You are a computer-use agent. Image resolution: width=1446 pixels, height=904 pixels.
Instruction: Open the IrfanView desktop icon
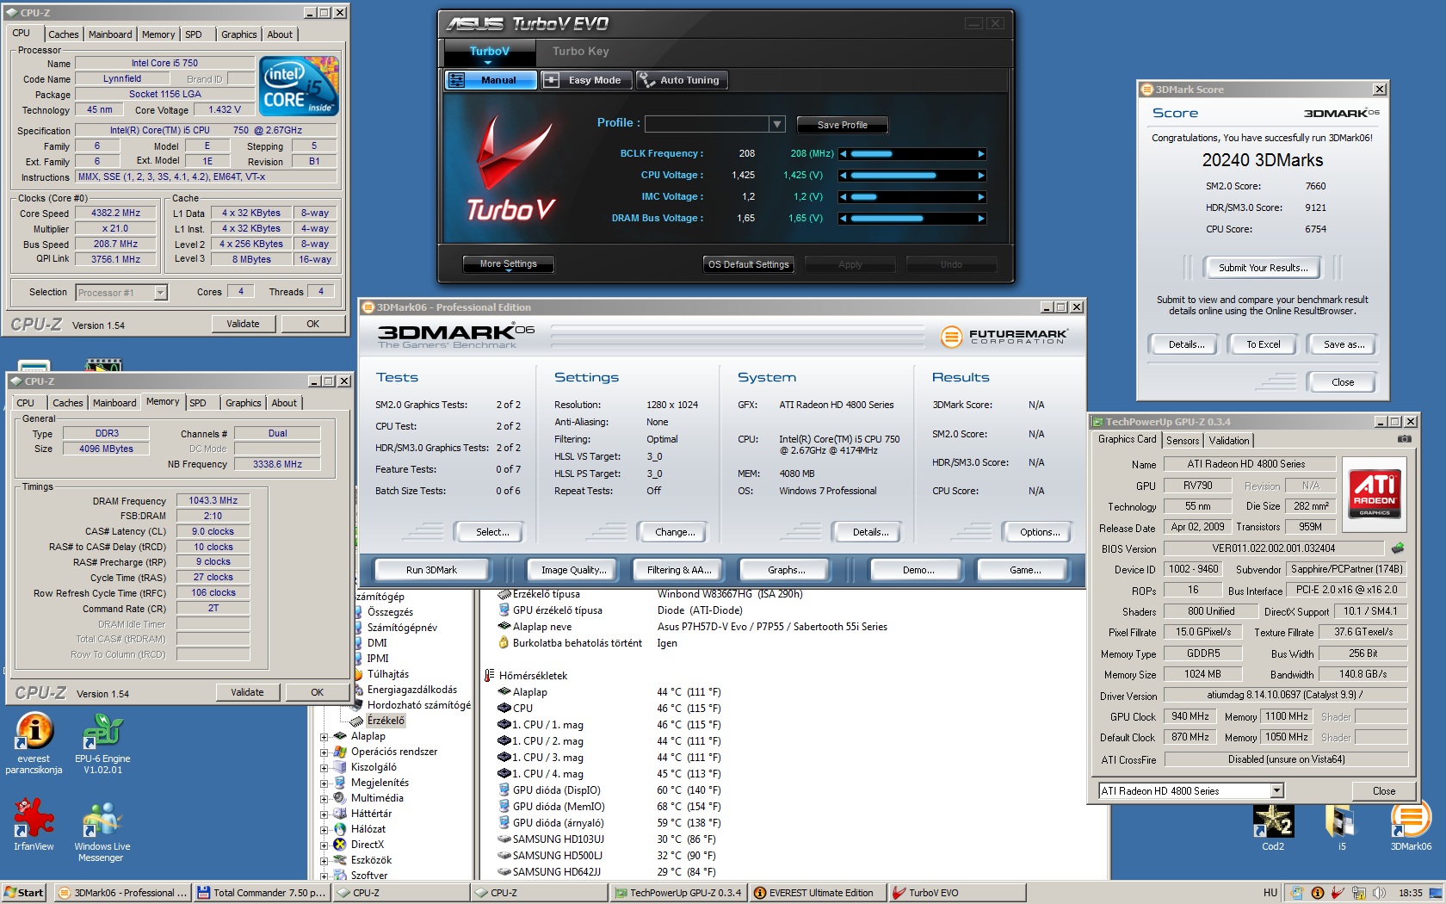[34, 825]
